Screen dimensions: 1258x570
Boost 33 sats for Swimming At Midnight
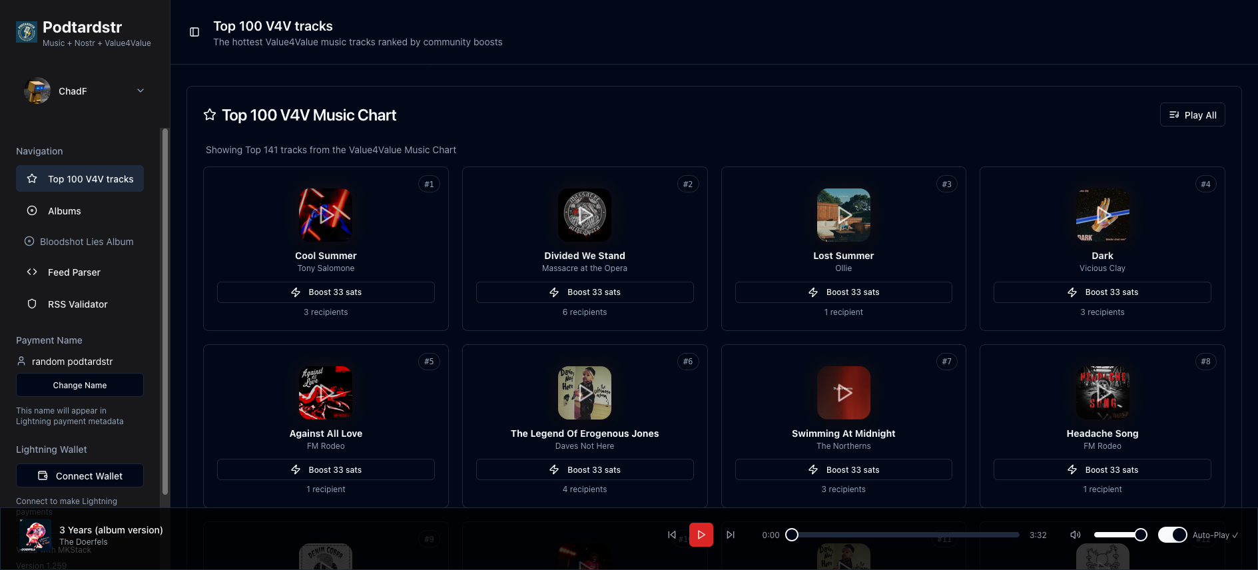[844, 469]
